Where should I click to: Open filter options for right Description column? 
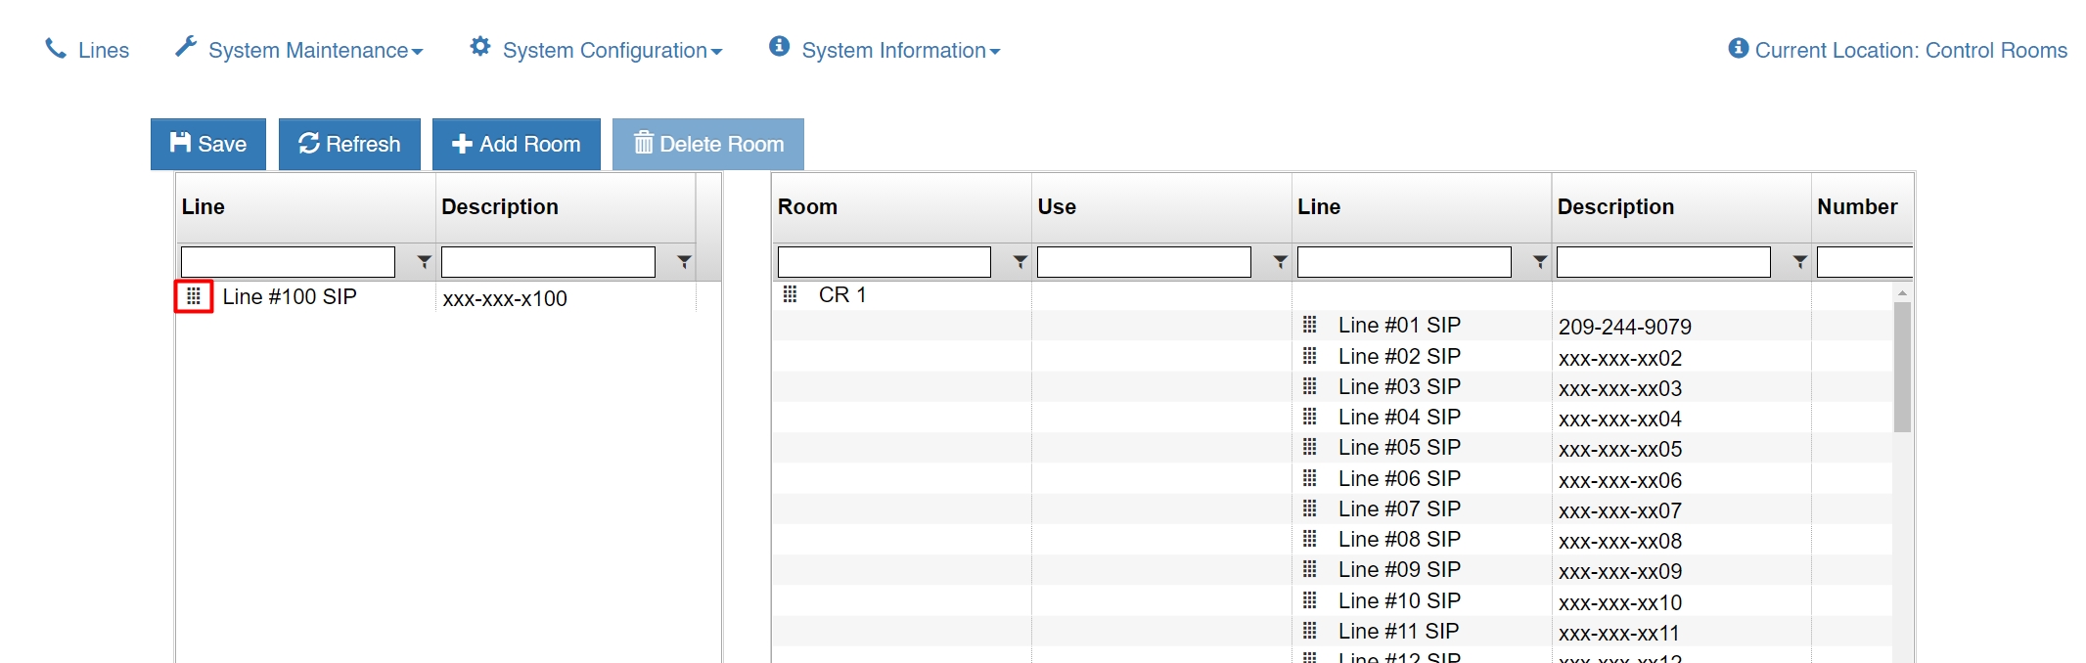pos(1799,262)
